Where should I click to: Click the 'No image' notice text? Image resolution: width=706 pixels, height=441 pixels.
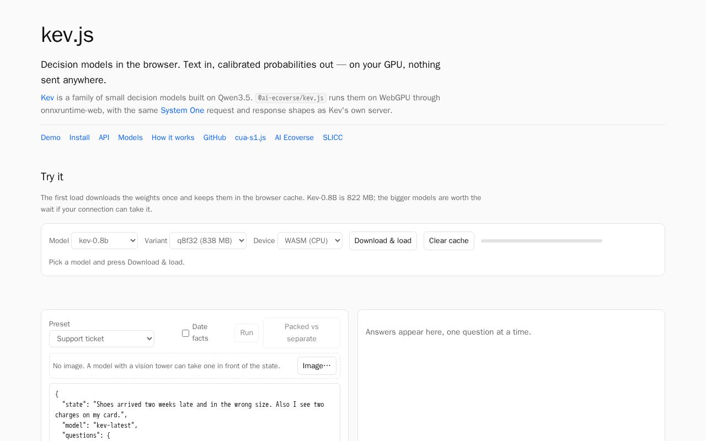pos(167,366)
